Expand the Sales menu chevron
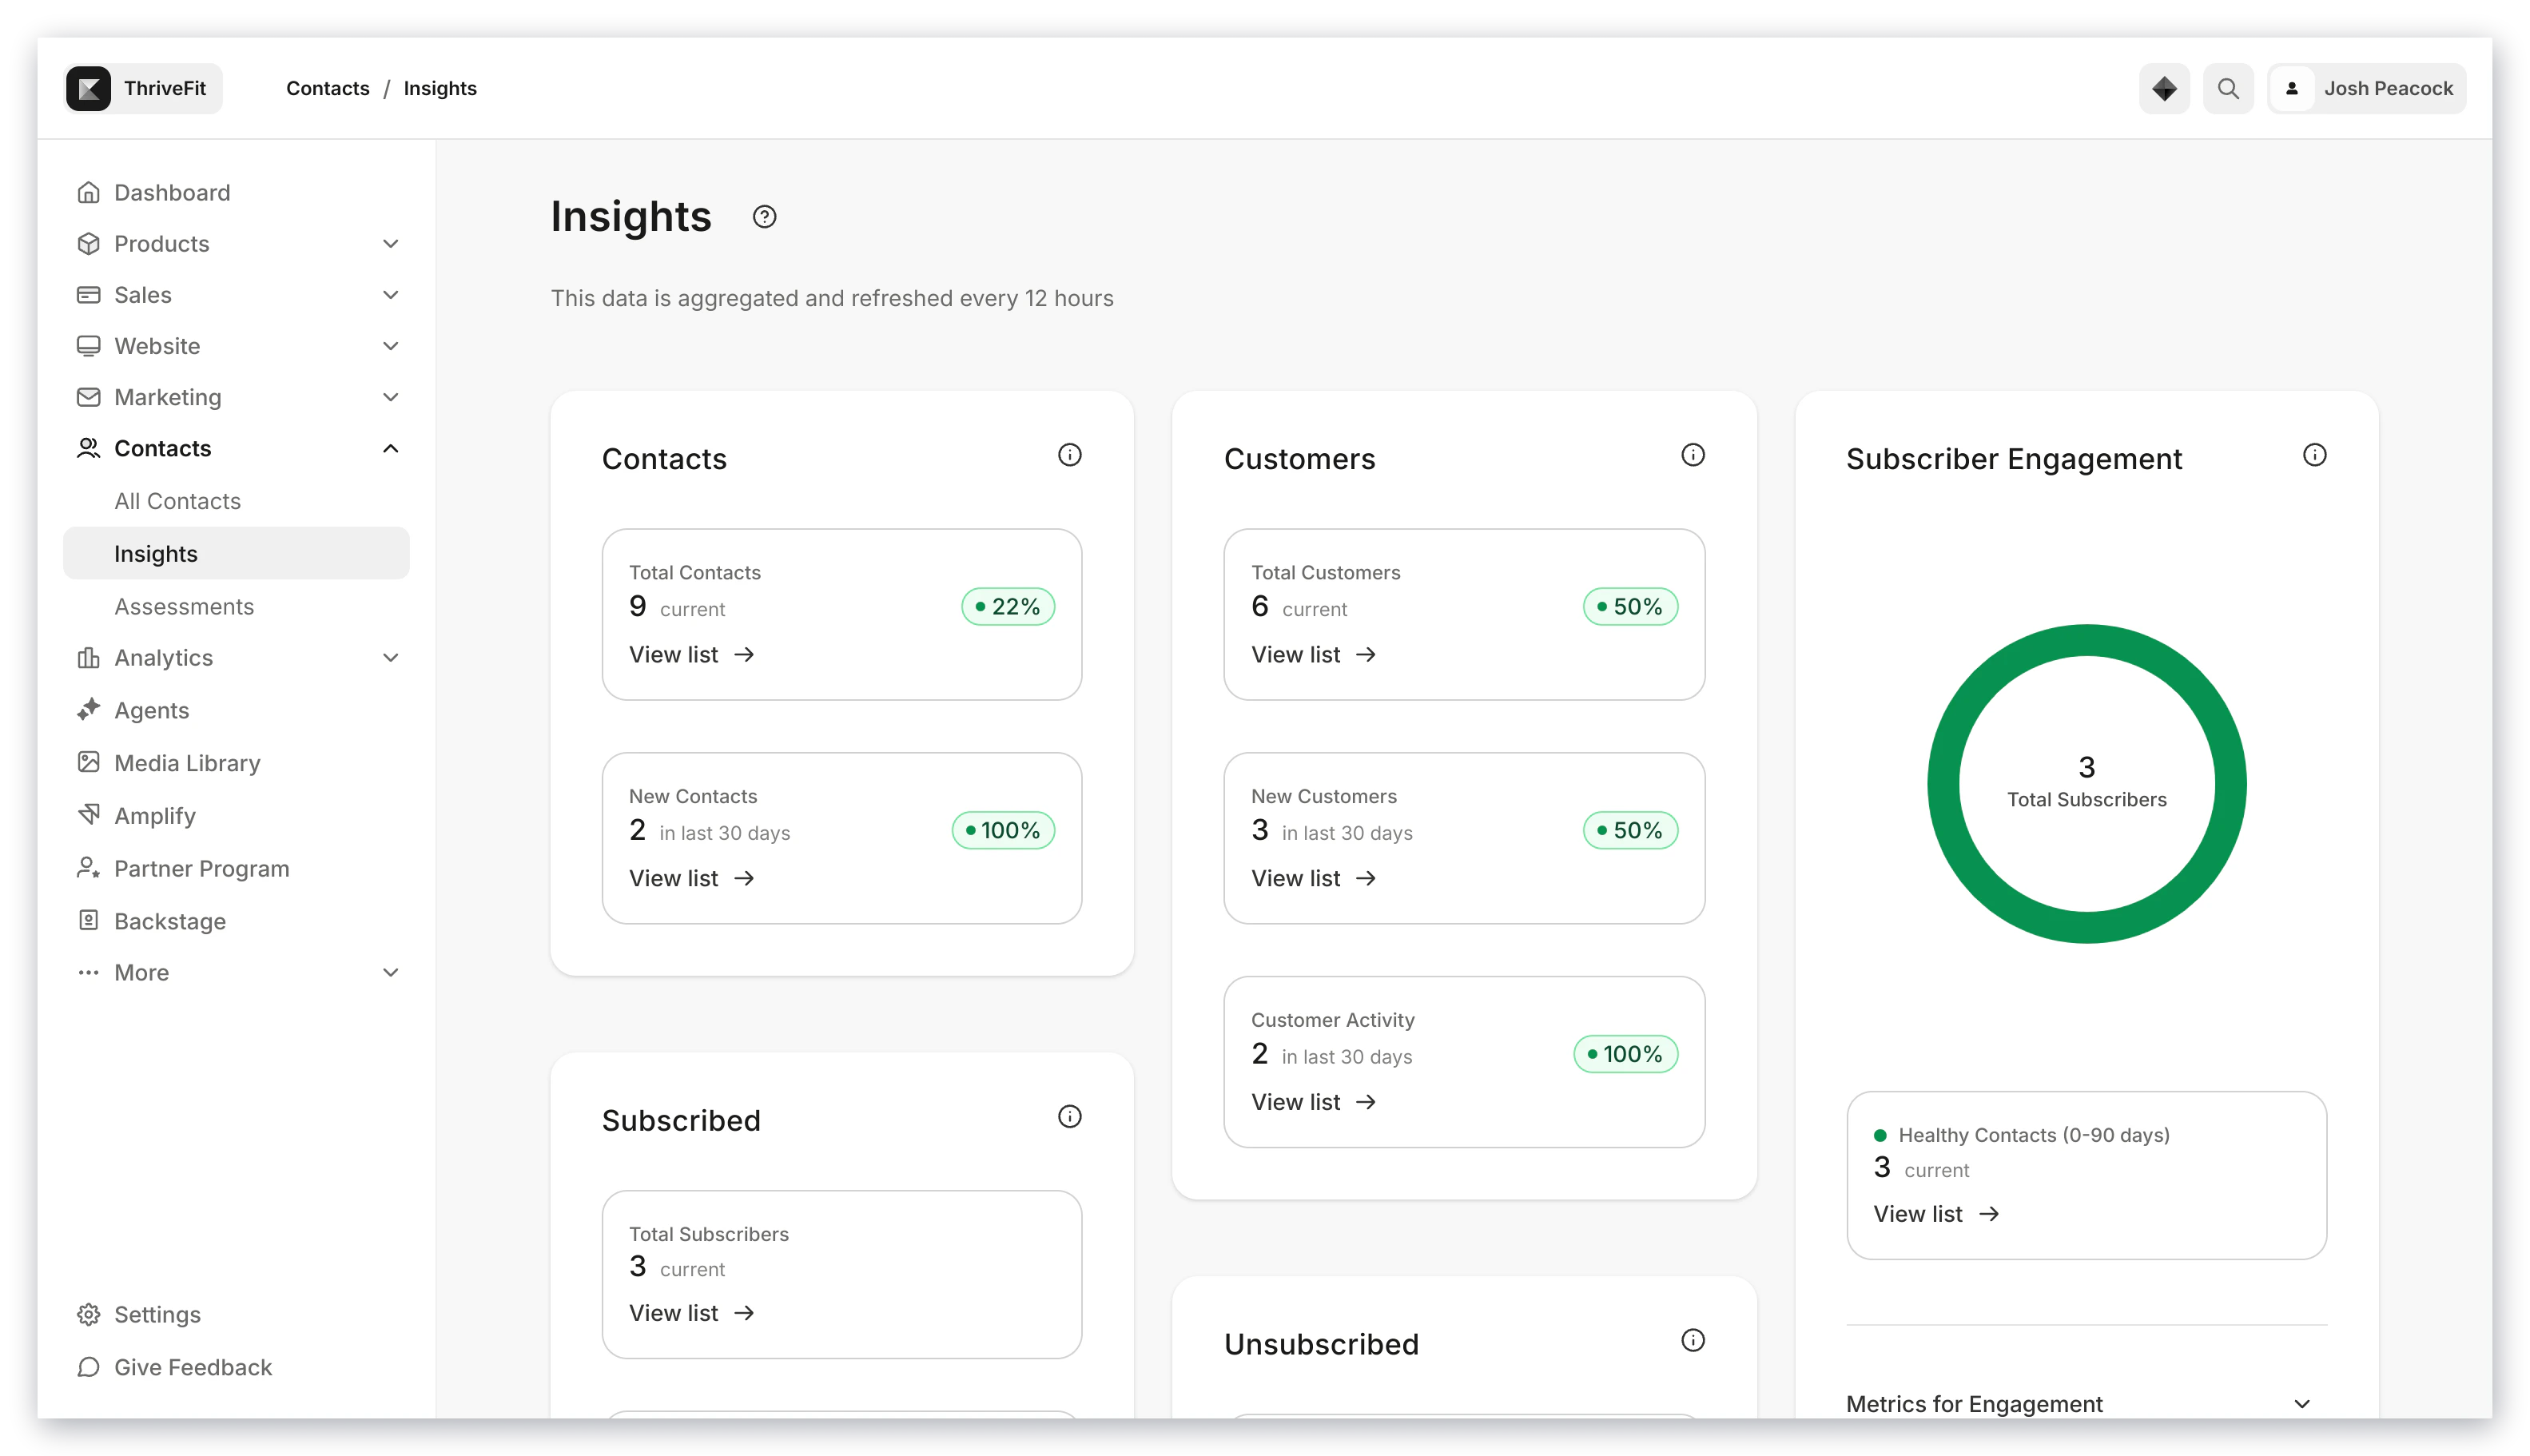Screen dimensions: 2530x1456 click(x=390, y=294)
